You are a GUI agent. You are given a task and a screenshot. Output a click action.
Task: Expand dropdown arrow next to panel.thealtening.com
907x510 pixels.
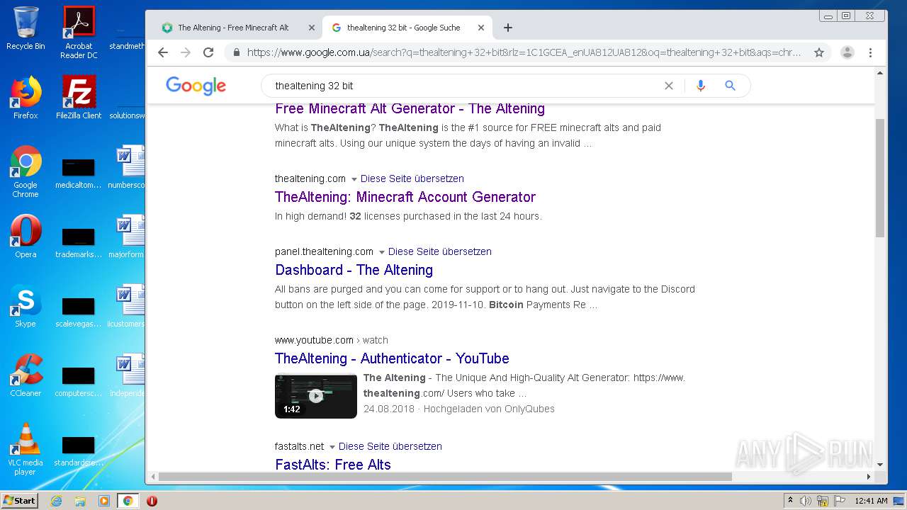tap(382, 252)
